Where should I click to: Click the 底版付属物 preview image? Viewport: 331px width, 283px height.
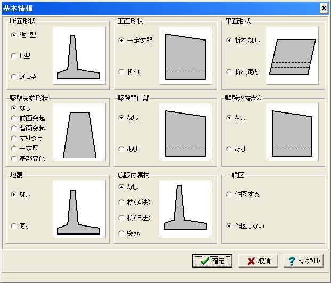click(185, 209)
